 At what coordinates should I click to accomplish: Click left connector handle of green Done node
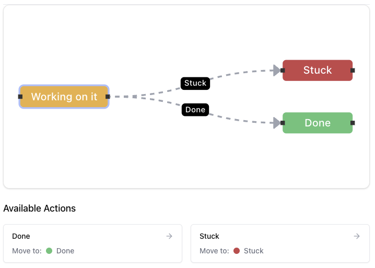[283, 123]
